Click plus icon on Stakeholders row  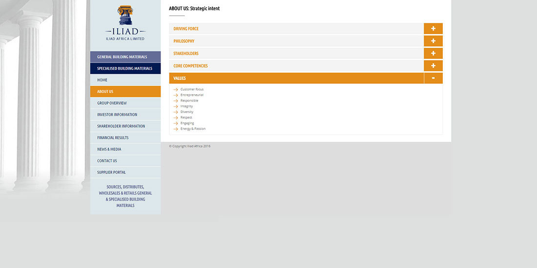433,54
